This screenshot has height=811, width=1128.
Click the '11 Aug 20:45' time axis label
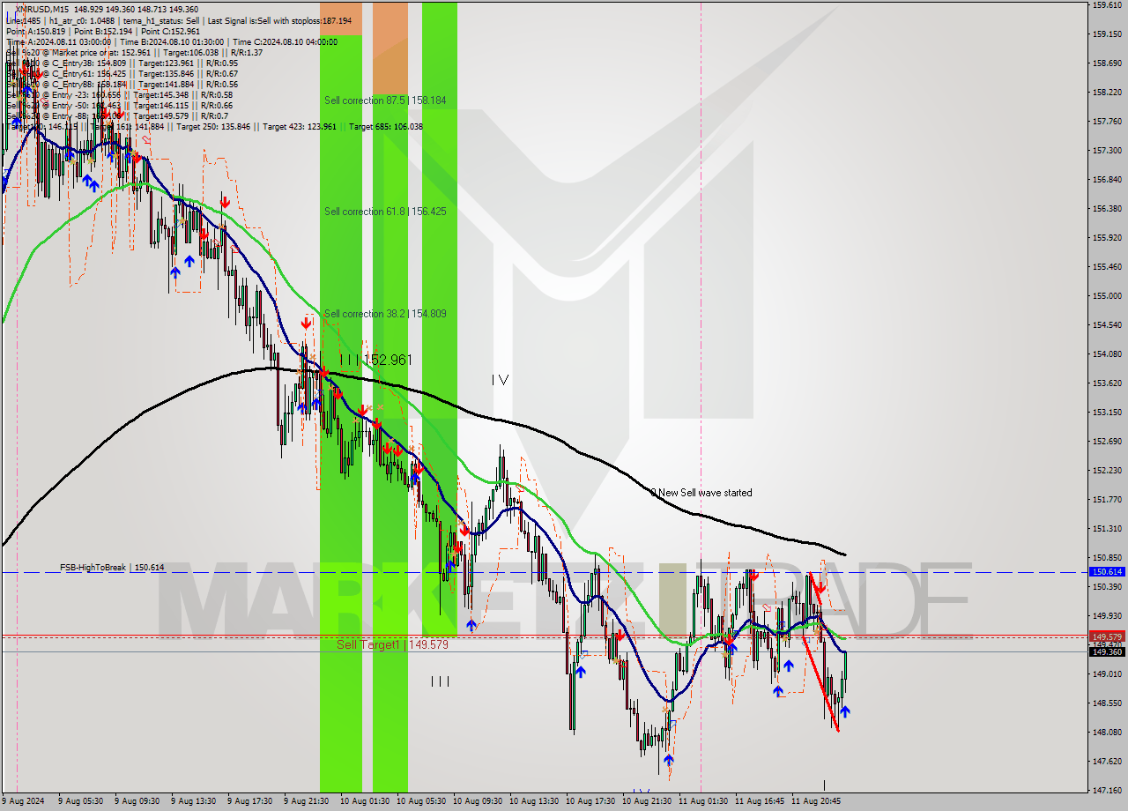point(816,801)
